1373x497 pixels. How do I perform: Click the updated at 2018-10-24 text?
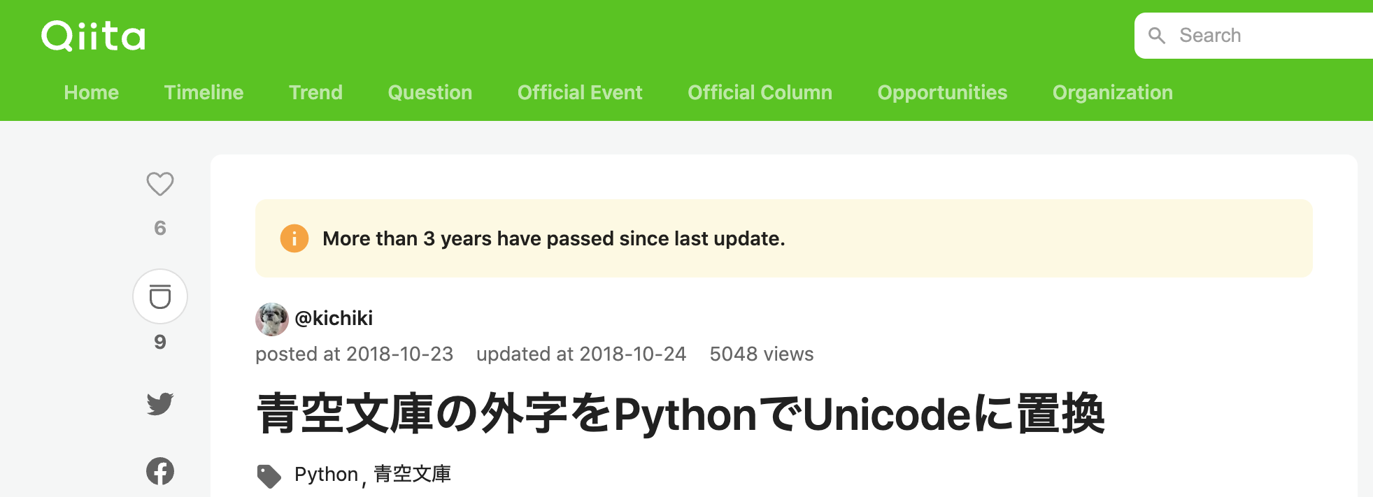tap(581, 354)
